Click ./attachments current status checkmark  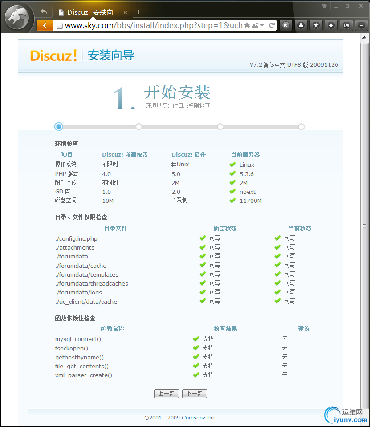[277, 247]
